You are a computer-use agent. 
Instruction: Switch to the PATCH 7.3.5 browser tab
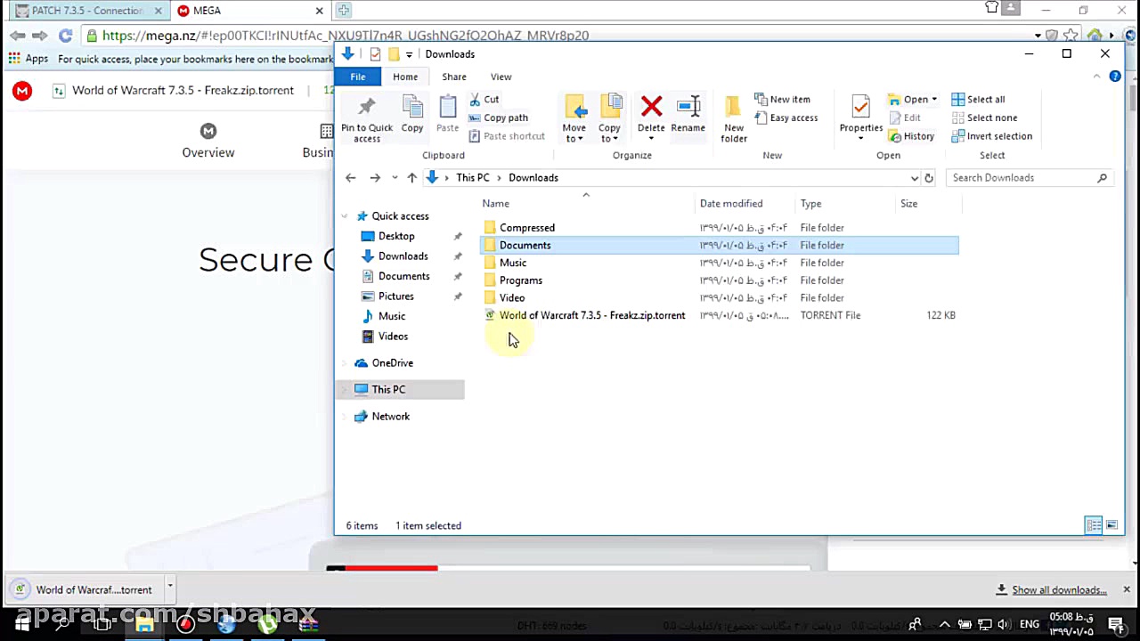coord(87,11)
